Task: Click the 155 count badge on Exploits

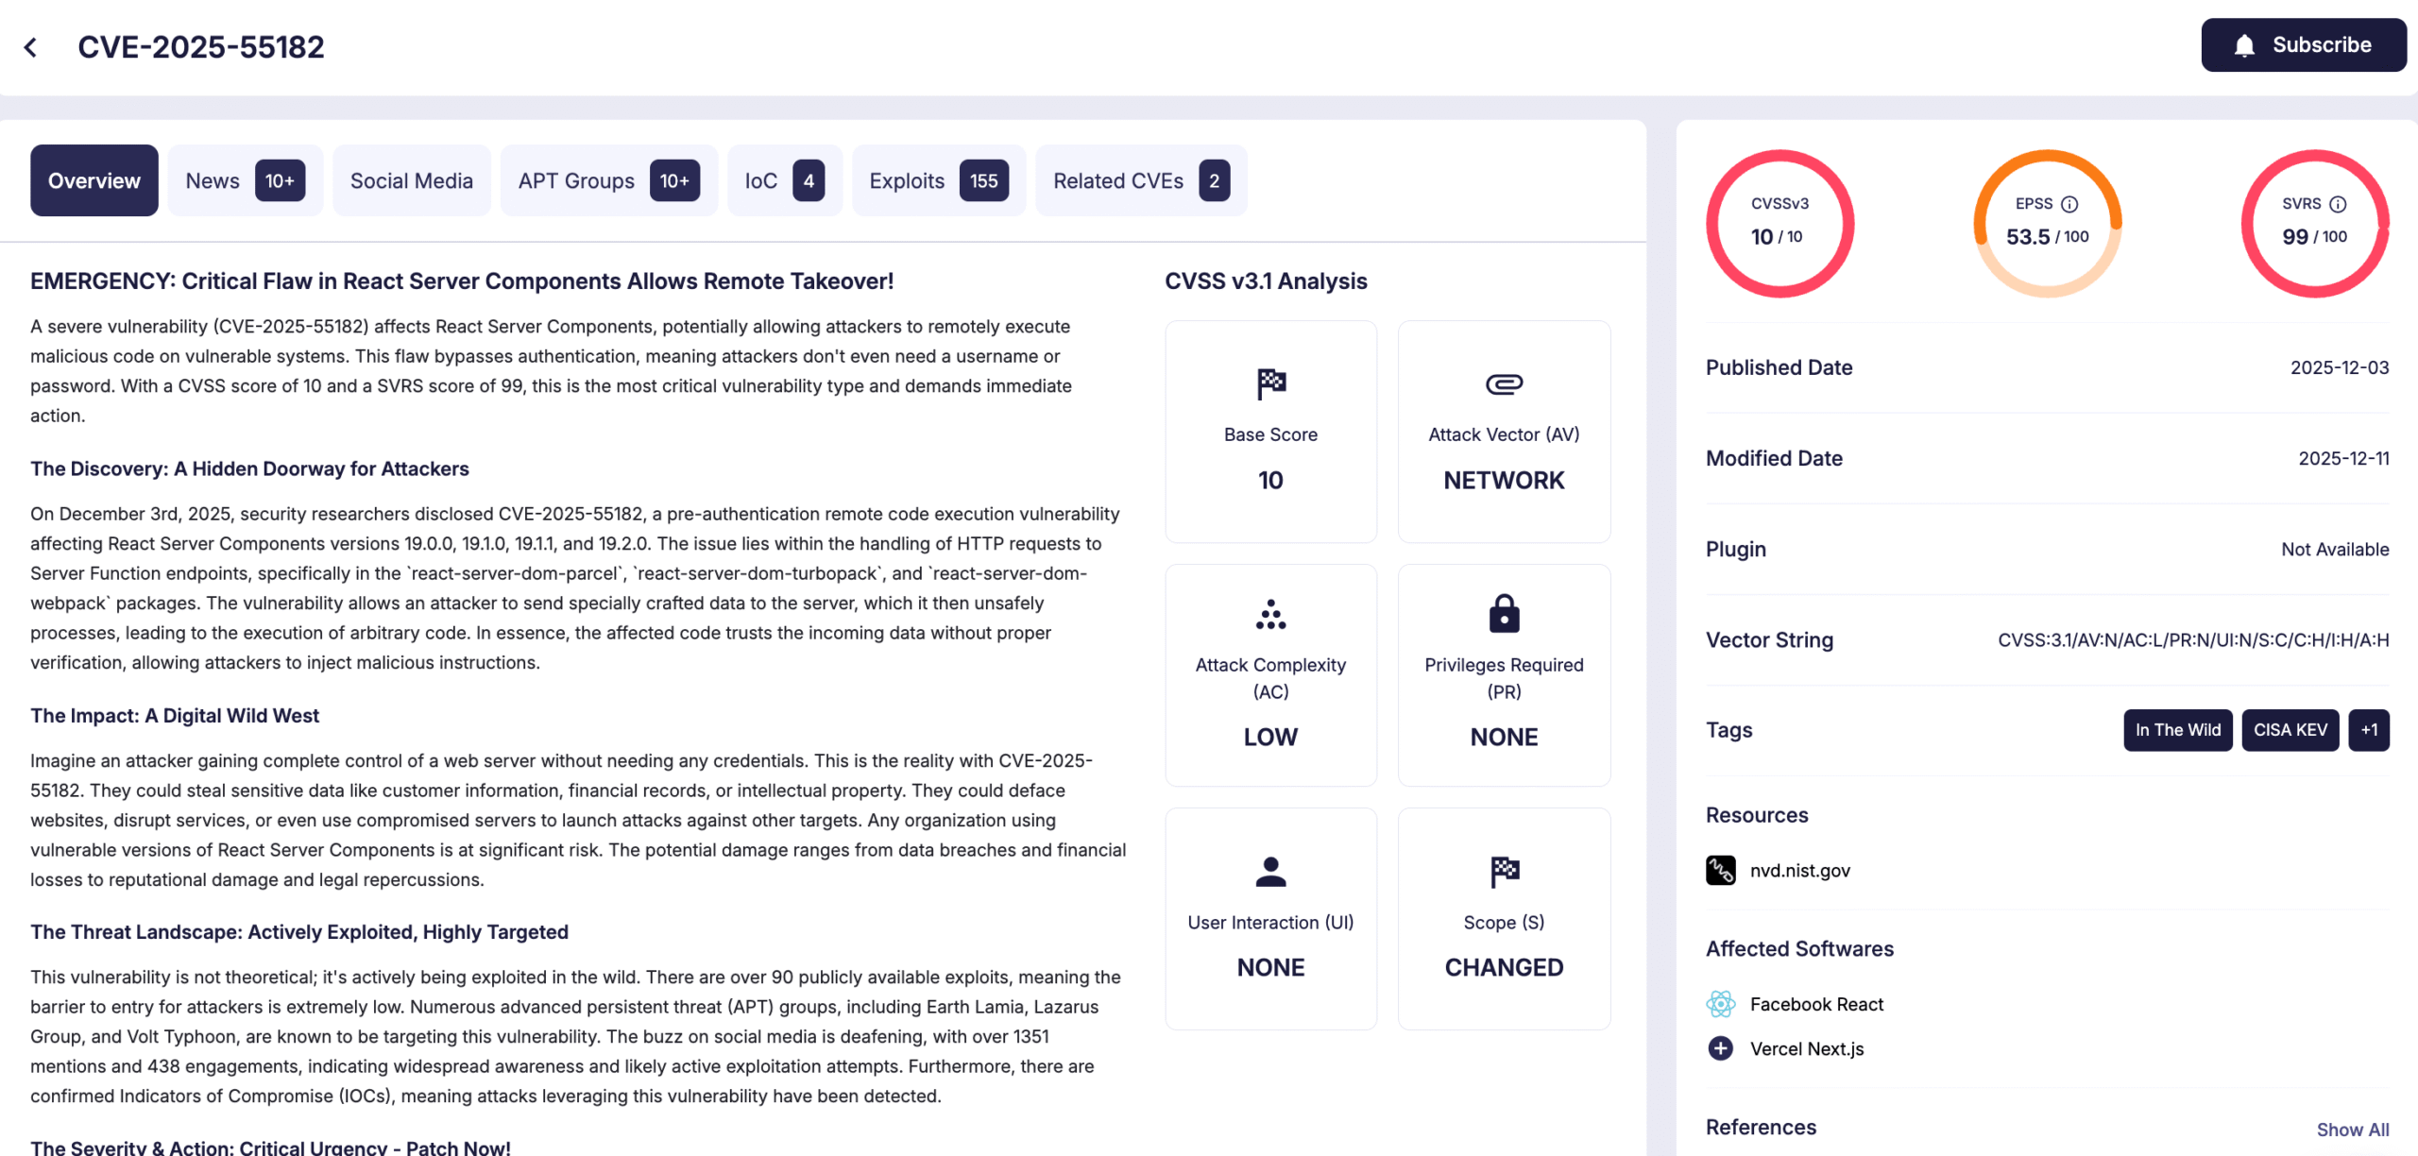Action: pyautogui.click(x=983, y=180)
